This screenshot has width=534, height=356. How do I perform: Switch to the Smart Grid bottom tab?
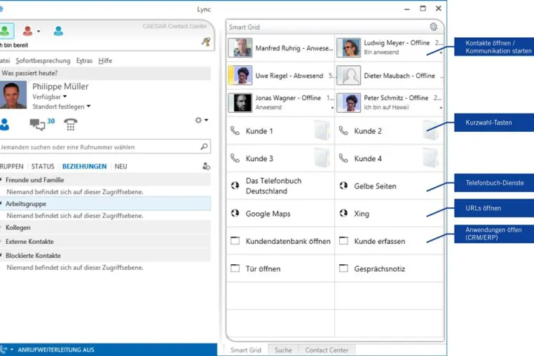click(246, 350)
